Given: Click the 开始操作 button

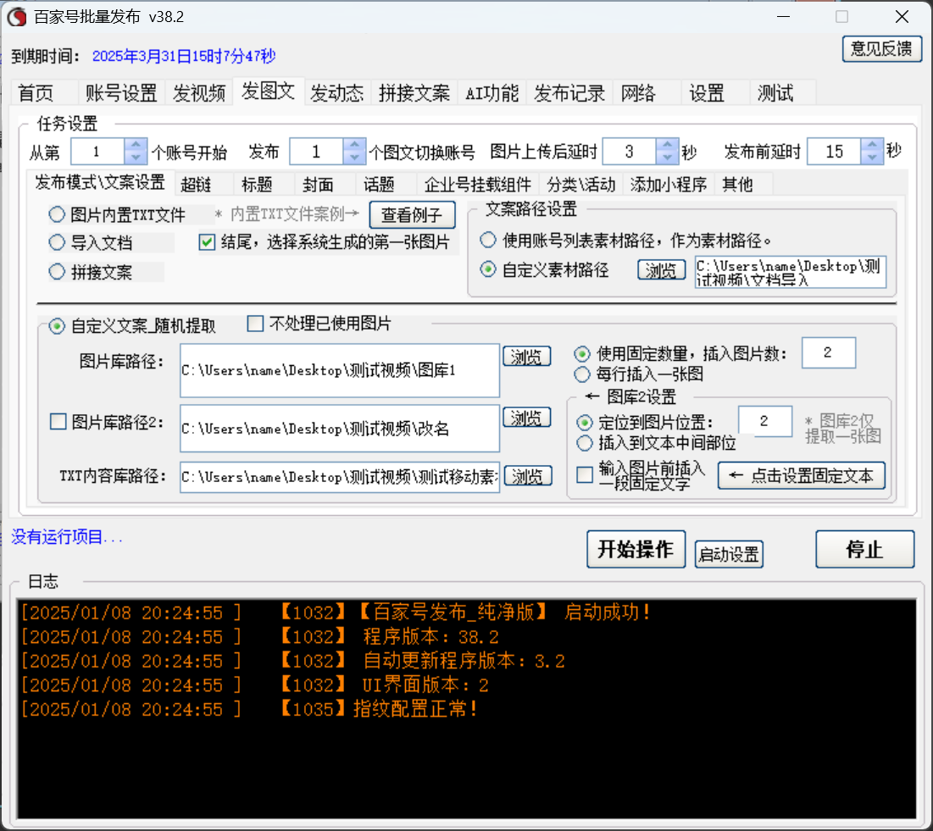Looking at the screenshot, I should [x=636, y=549].
